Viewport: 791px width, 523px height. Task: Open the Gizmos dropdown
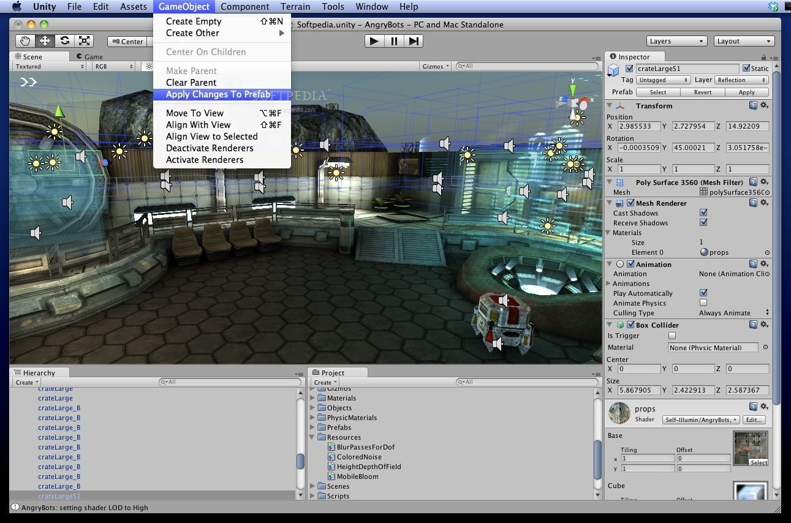(436, 66)
